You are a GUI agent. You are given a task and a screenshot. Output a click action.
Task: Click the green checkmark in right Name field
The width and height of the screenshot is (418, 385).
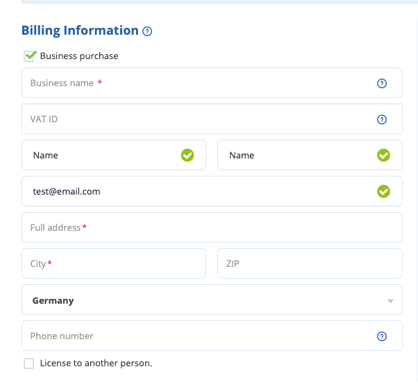pyautogui.click(x=383, y=155)
